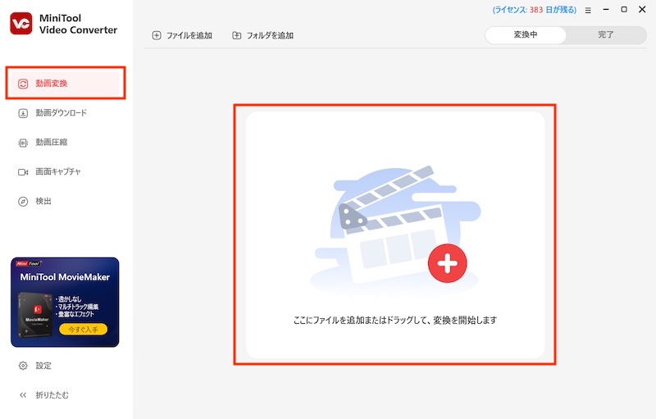Click the MiniTool Video Converter VC logo
This screenshot has height=419, width=656.
[x=21, y=24]
